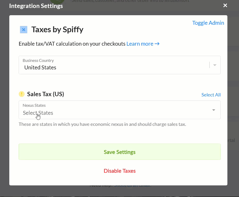Image resolution: width=239 pixels, height=197 pixels.
Task: Open the Business Country dropdown arrow
Action: click(x=215, y=65)
